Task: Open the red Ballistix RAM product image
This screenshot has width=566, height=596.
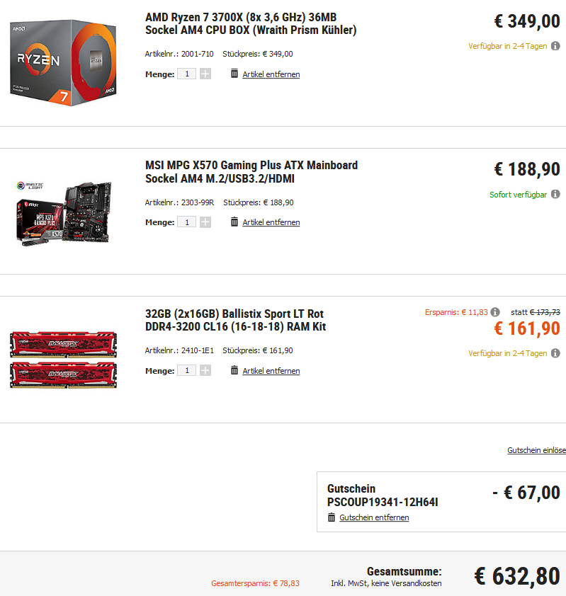Action: pyautogui.click(x=63, y=360)
